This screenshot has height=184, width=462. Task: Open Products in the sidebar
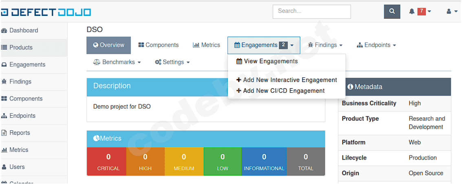point(21,48)
